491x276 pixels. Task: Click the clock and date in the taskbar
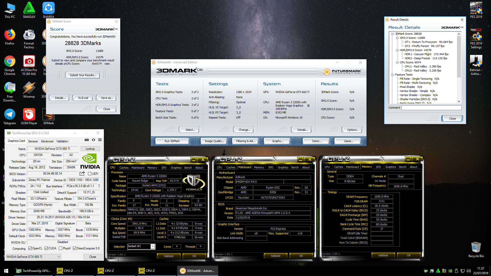481,271
